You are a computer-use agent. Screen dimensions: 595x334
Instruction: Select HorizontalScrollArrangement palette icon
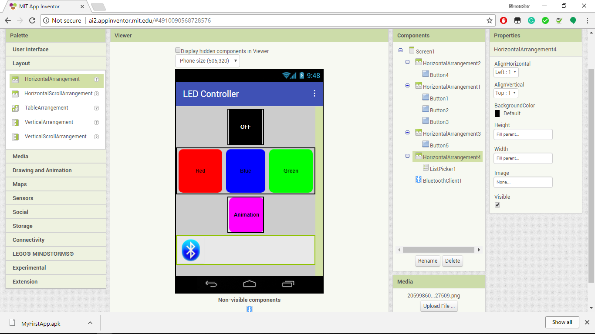click(15, 94)
